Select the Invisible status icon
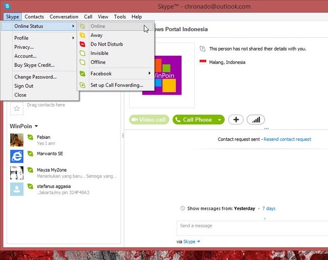 [x=83, y=53]
